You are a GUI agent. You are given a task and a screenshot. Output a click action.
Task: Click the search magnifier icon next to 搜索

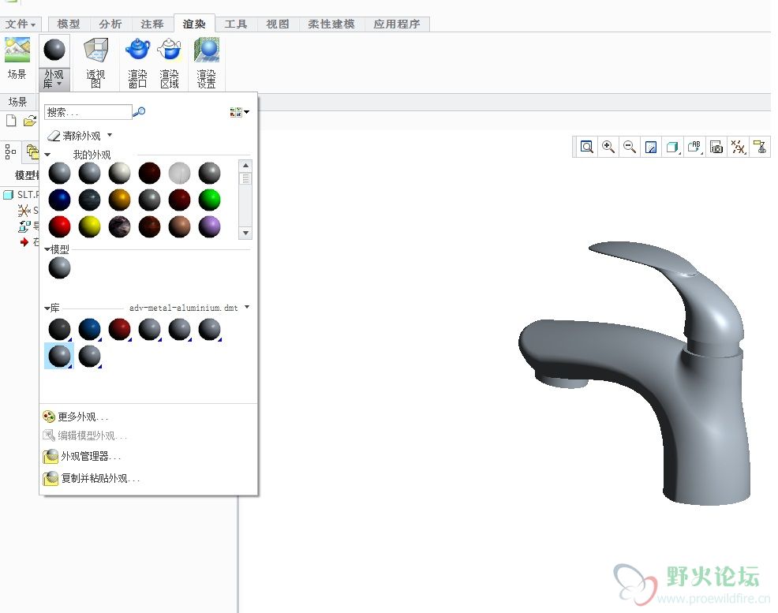pos(140,111)
